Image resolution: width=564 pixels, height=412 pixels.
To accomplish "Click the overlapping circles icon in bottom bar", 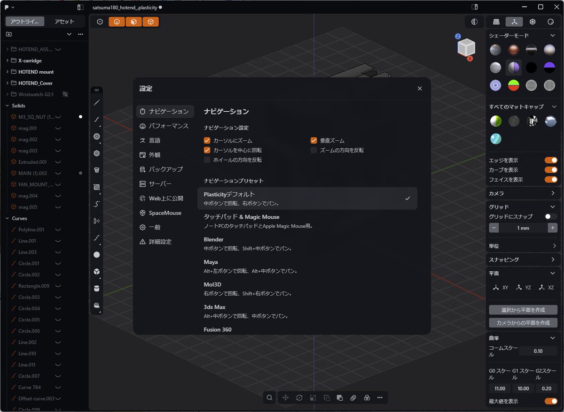I will [367, 397].
